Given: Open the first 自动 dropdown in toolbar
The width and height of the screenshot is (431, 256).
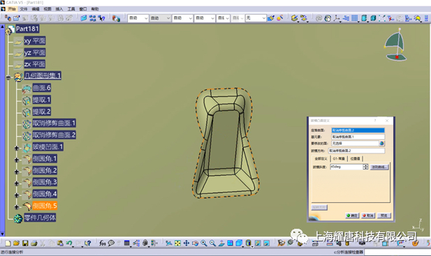Looking at the screenshot, I should (138, 18).
